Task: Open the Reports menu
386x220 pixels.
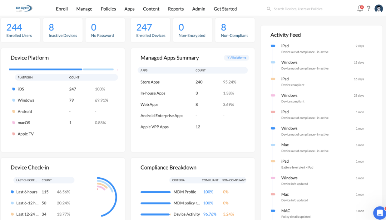Action: pos(176,9)
